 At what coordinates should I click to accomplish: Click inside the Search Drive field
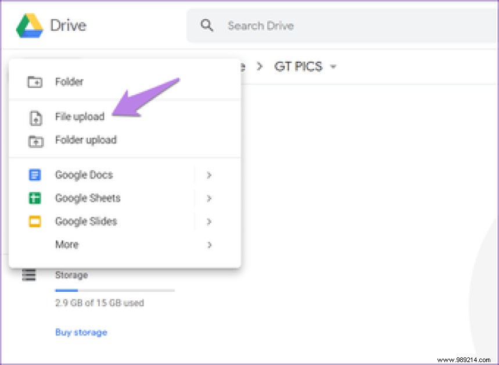tap(261, 26)
